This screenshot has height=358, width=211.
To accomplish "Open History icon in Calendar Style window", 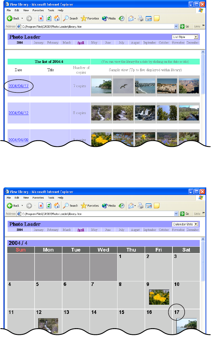I will click(x=122, y=206).
